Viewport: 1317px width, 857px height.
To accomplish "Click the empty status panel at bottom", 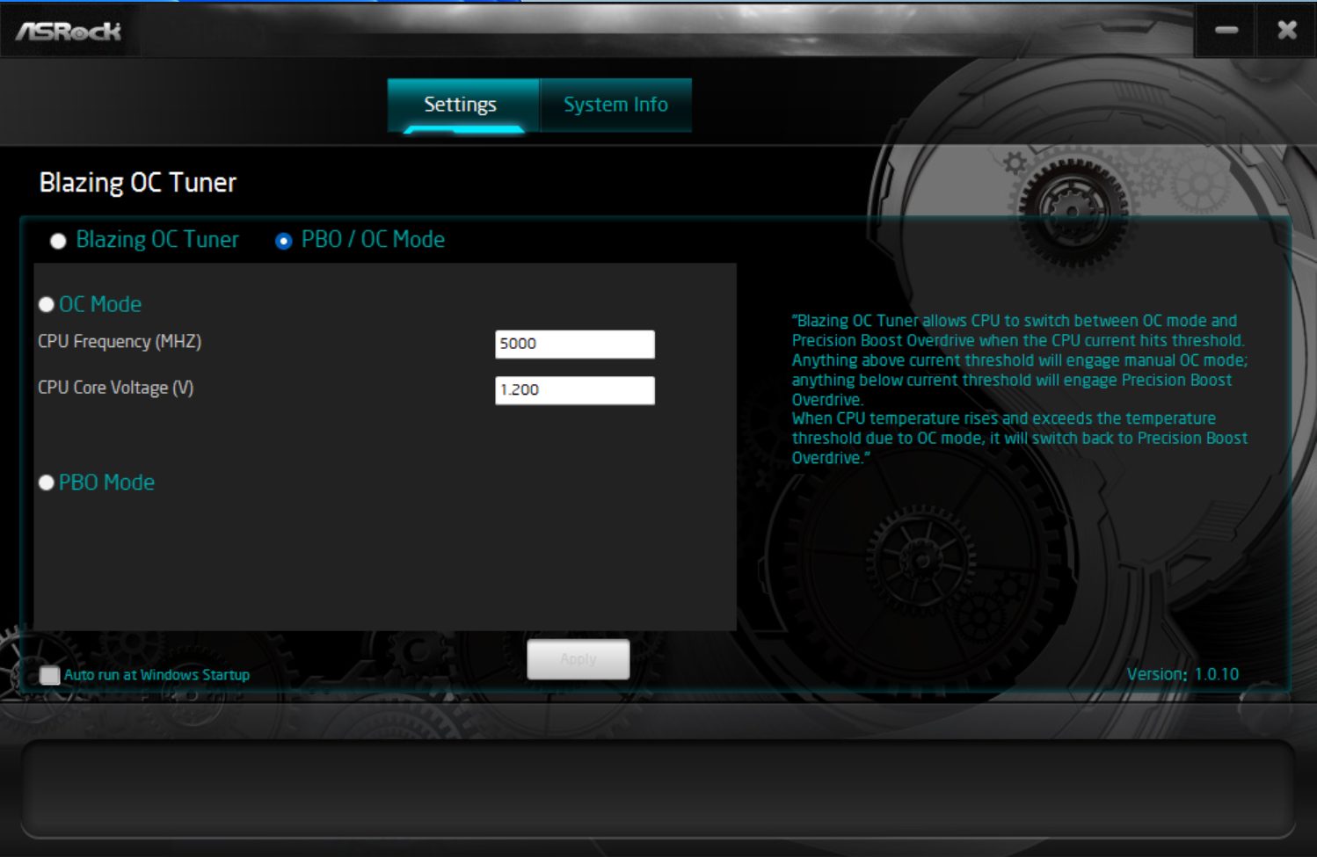I will click(x=658, y=788).
